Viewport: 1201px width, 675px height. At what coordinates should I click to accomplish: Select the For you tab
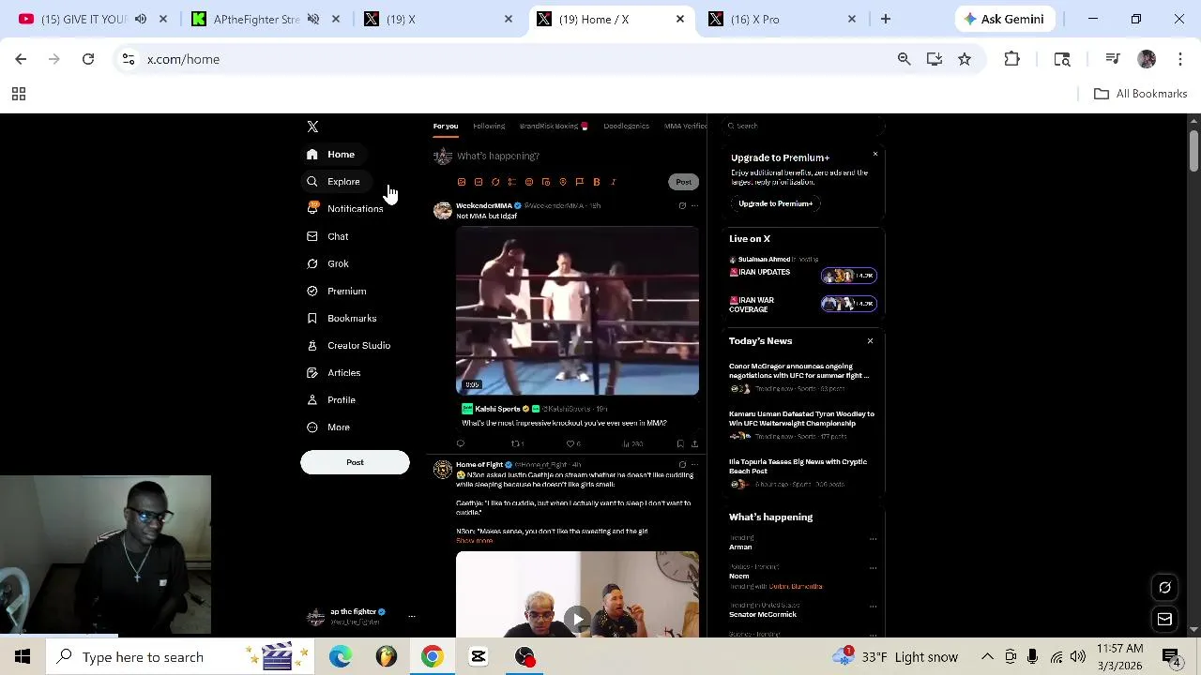click(446, 126)
